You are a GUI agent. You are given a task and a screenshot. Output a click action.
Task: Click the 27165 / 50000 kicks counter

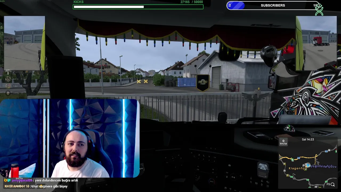click(x=192, y=2)
